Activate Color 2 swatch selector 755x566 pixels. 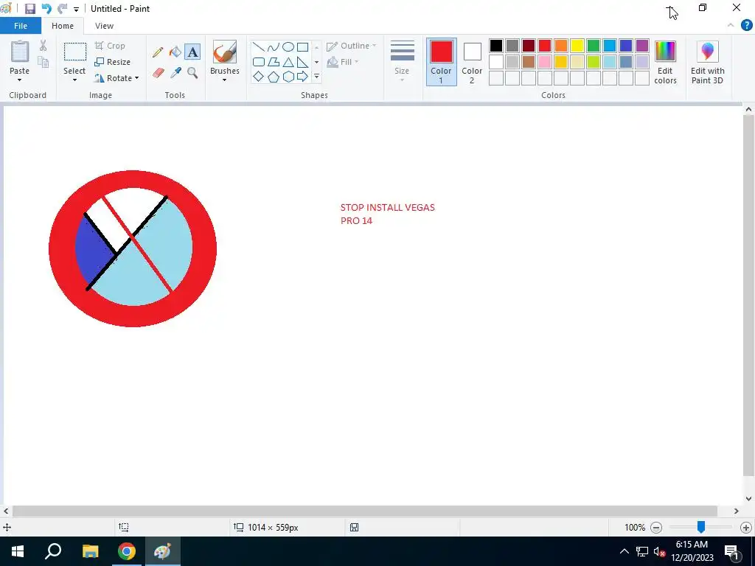pyautogui.click(x=472, y=62)
